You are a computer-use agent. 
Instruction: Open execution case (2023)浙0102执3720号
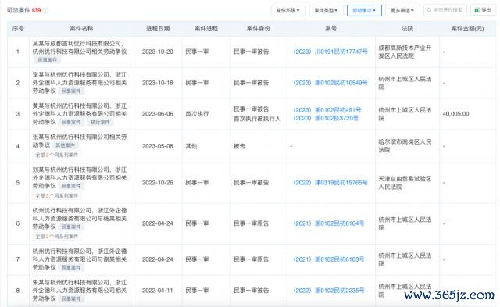325,118
